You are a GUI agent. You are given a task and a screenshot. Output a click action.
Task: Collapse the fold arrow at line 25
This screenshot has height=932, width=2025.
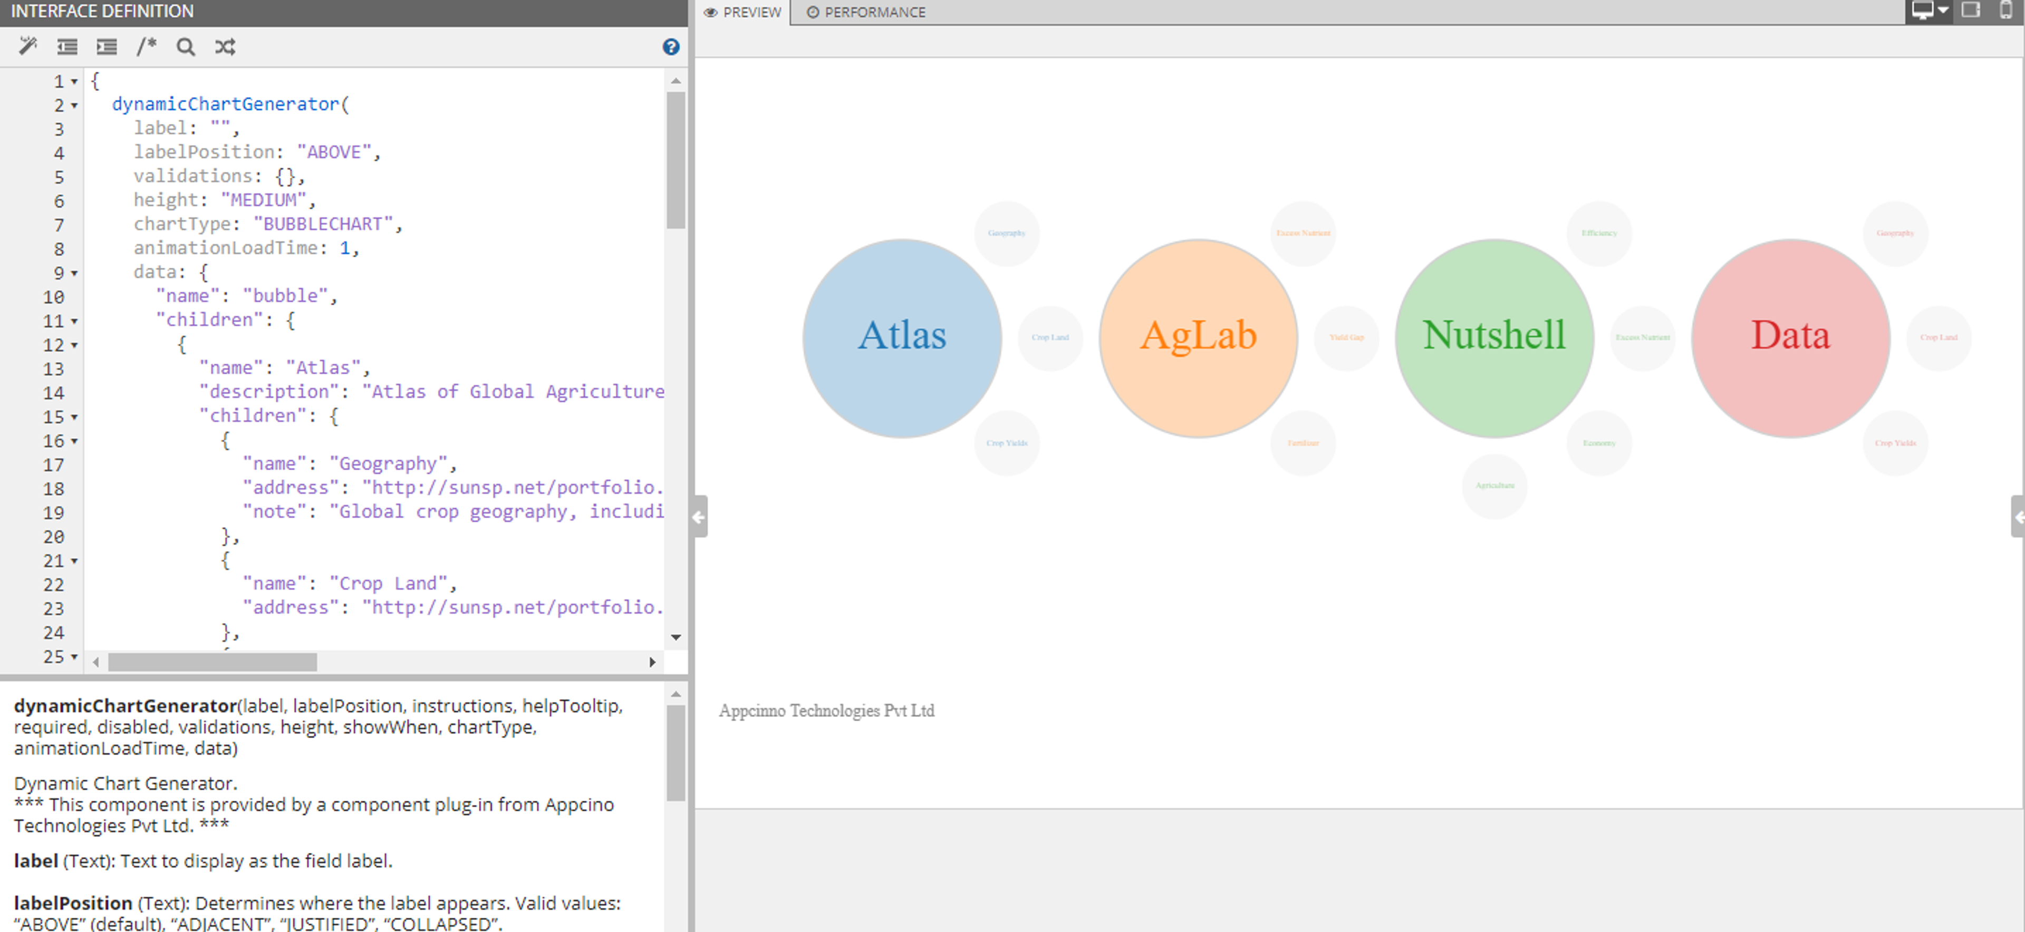pos(75,656)
